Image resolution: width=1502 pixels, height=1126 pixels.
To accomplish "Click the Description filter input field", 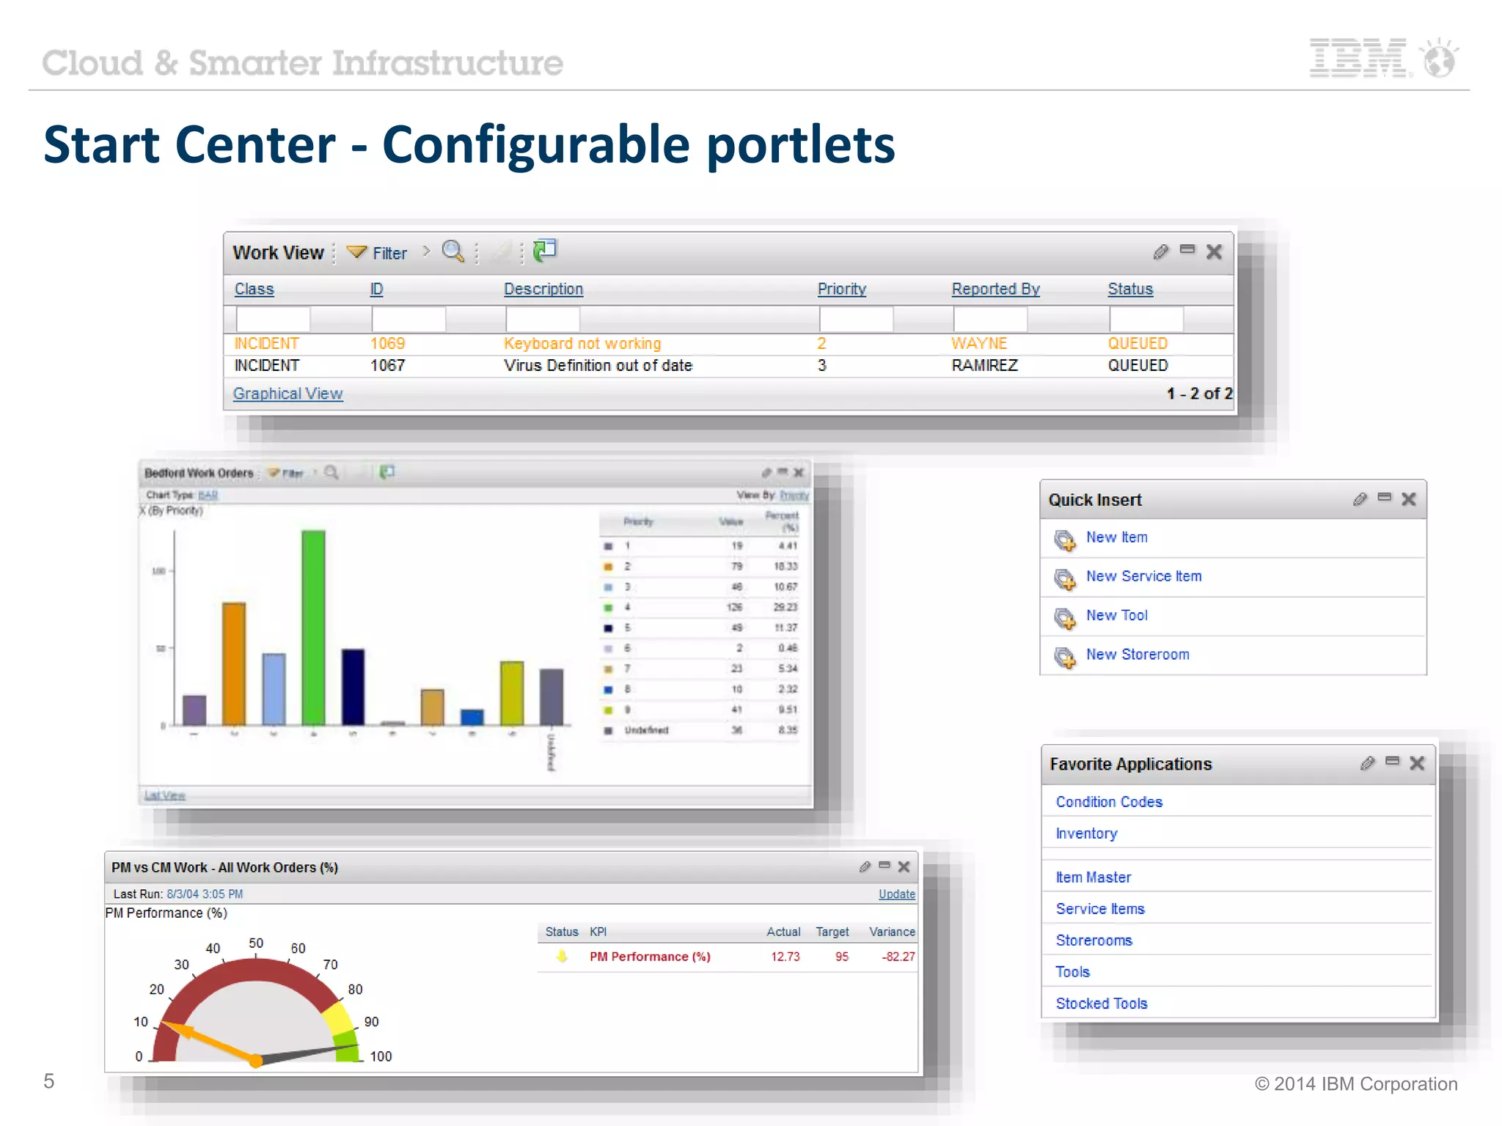I will click(543, 320).
